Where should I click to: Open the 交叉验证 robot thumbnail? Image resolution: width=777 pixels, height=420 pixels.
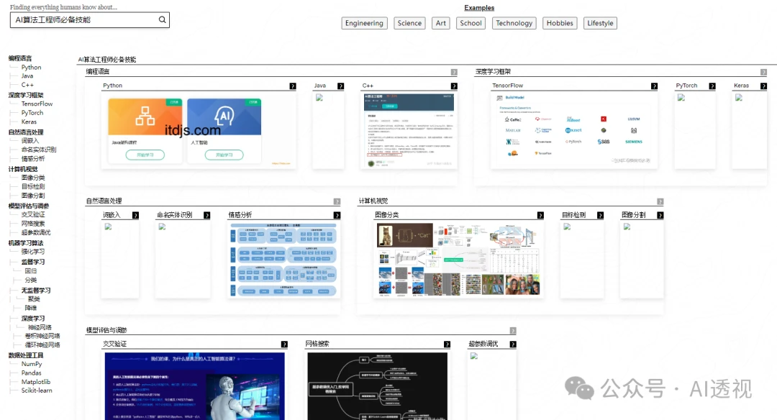tap(195, 386)
